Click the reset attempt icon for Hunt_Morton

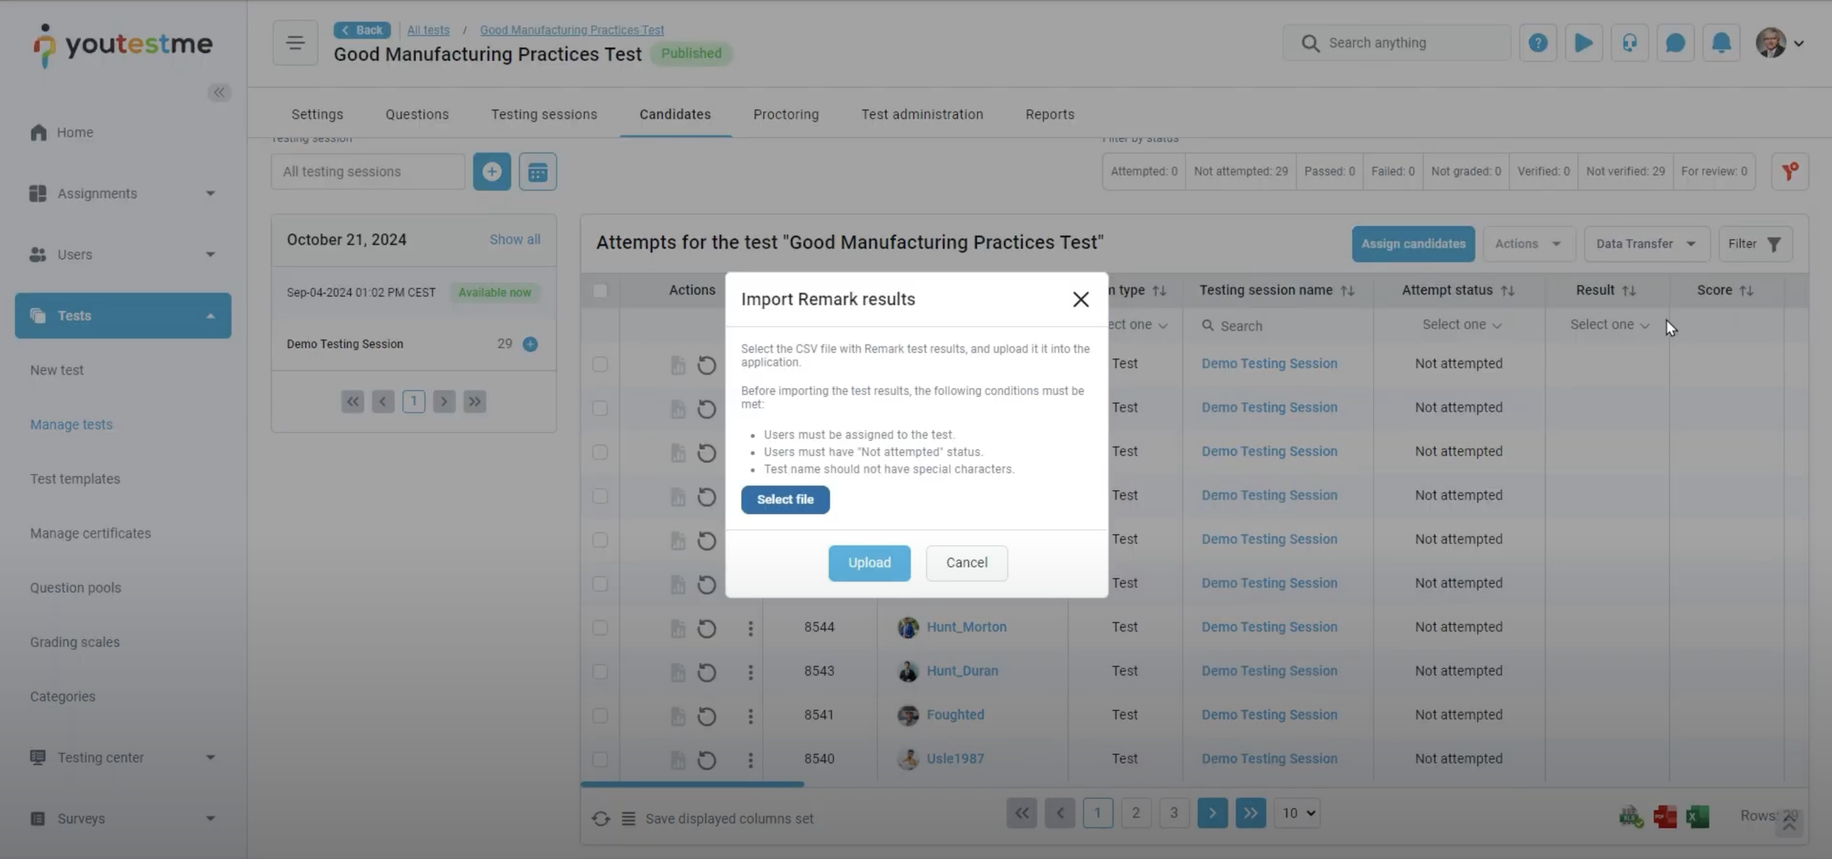pos(707,629)
